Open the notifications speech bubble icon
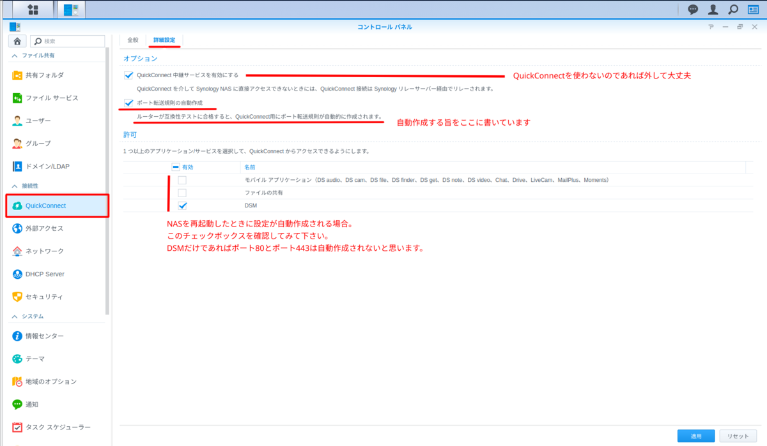Viewport: 767px width, 446px height. tap(693, 10)
